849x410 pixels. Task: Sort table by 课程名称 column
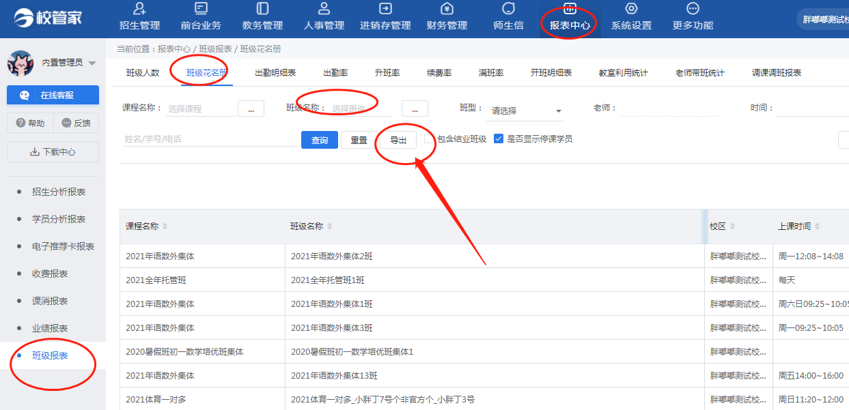165,226
